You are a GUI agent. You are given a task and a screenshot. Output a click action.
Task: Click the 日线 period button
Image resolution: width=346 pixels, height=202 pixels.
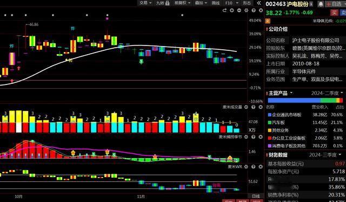pos(256,196)
